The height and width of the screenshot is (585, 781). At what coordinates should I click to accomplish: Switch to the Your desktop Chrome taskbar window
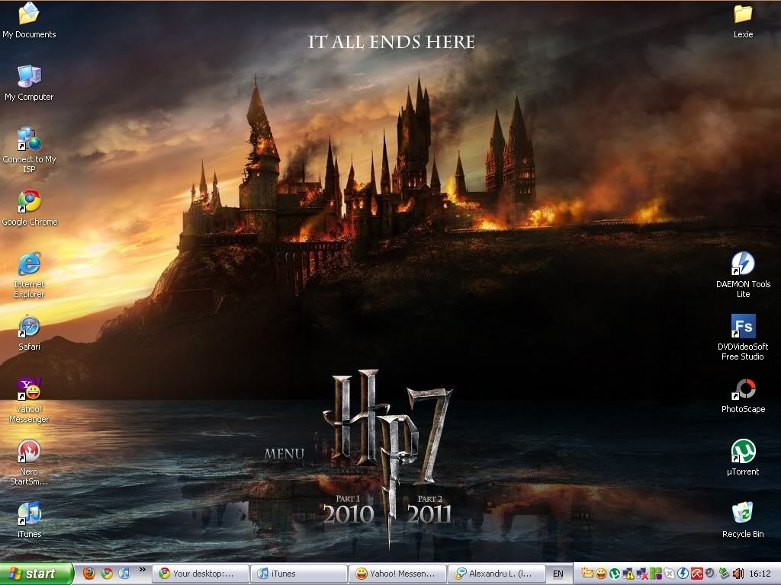pyautogui.click(x=201, y=574)
